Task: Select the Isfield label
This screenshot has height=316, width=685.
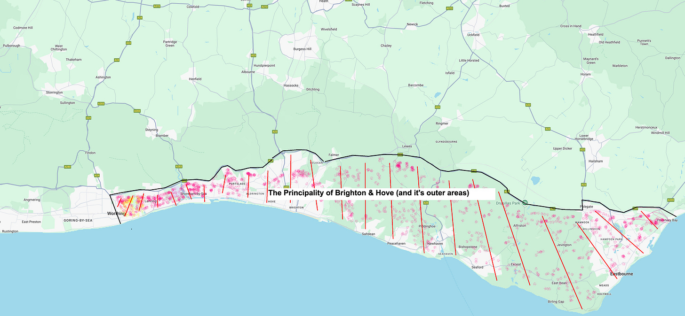Action: coord(450,73)
